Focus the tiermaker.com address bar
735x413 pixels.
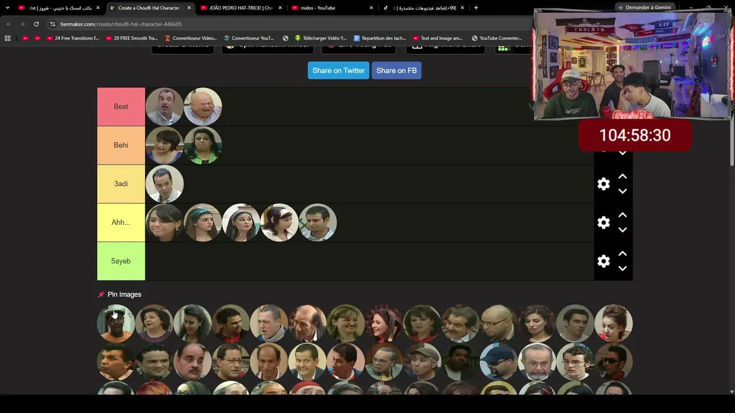pos(287,24)
